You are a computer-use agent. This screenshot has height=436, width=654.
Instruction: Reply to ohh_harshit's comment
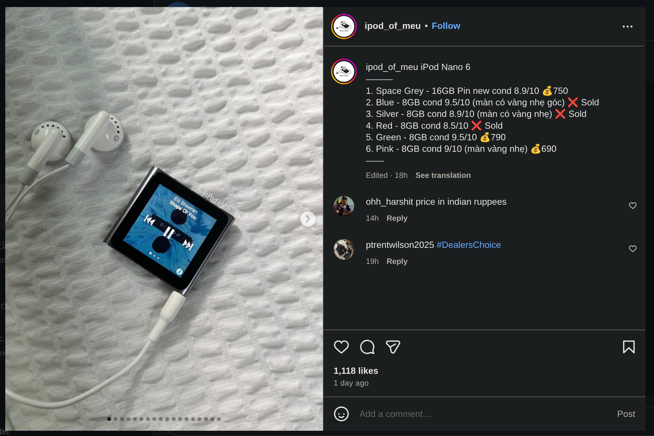click(x=397, y=218)
